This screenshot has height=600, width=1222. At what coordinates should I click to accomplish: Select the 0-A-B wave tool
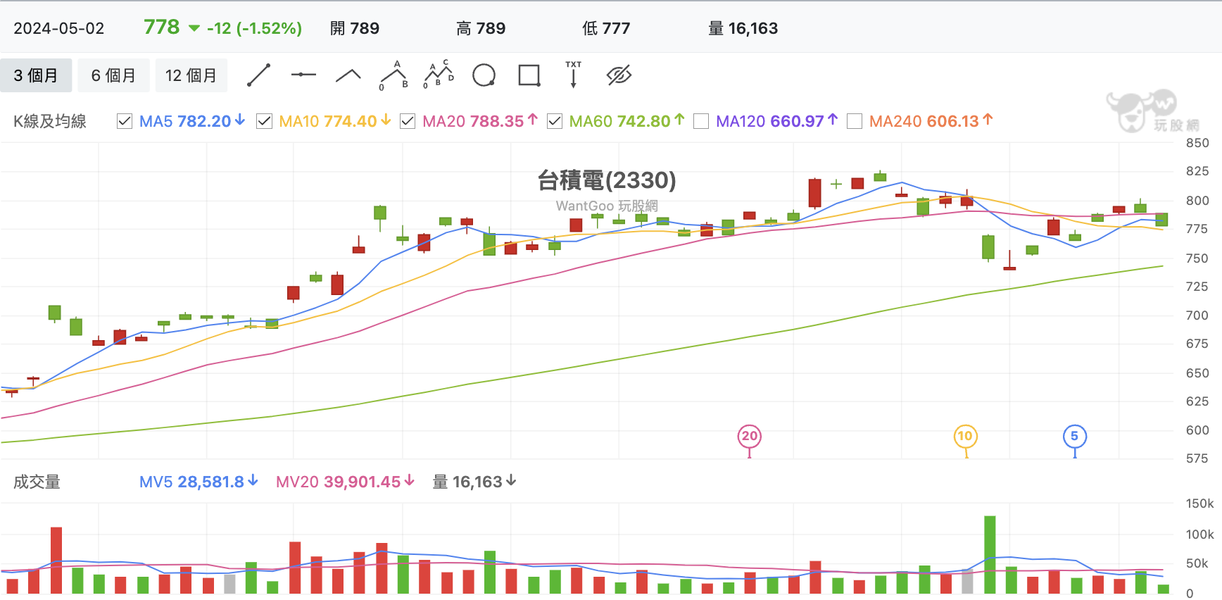[x=394, y=75]
